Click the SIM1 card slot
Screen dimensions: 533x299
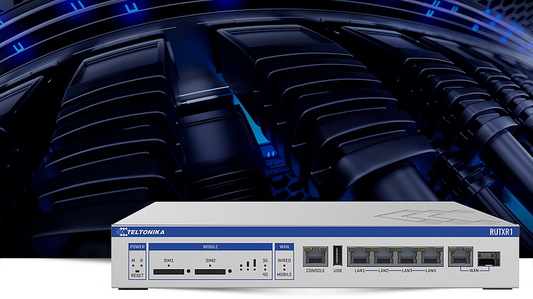[x=168, y=273]
